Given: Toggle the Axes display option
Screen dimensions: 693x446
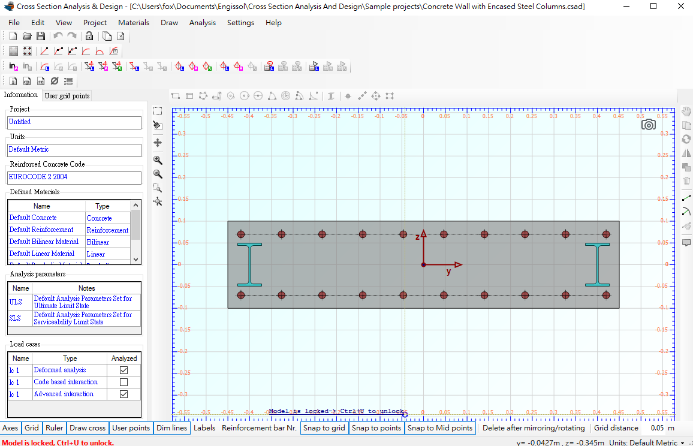Looking at the screenshot, I should coord(10,428).
